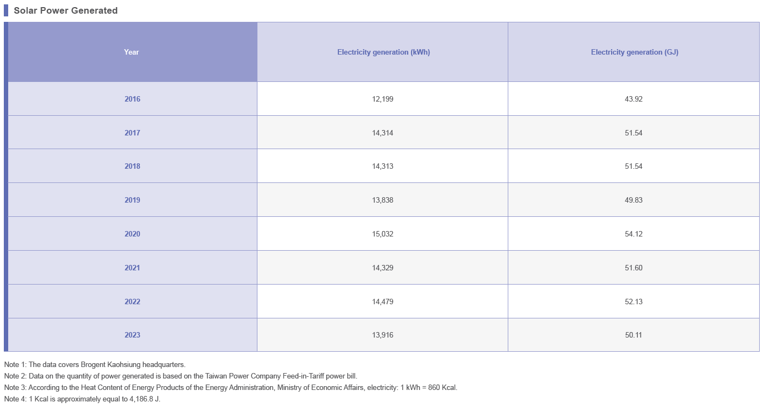Screen dimensions: 763x408
Task: Click the 2020 year row label
Action: (132, 234)
